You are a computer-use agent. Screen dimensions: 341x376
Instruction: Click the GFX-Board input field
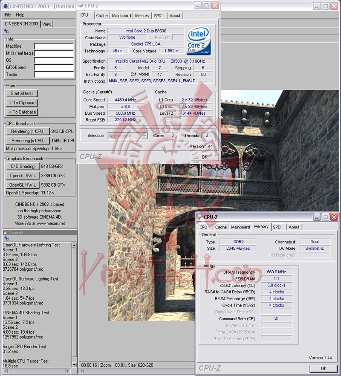coord(54,67)
